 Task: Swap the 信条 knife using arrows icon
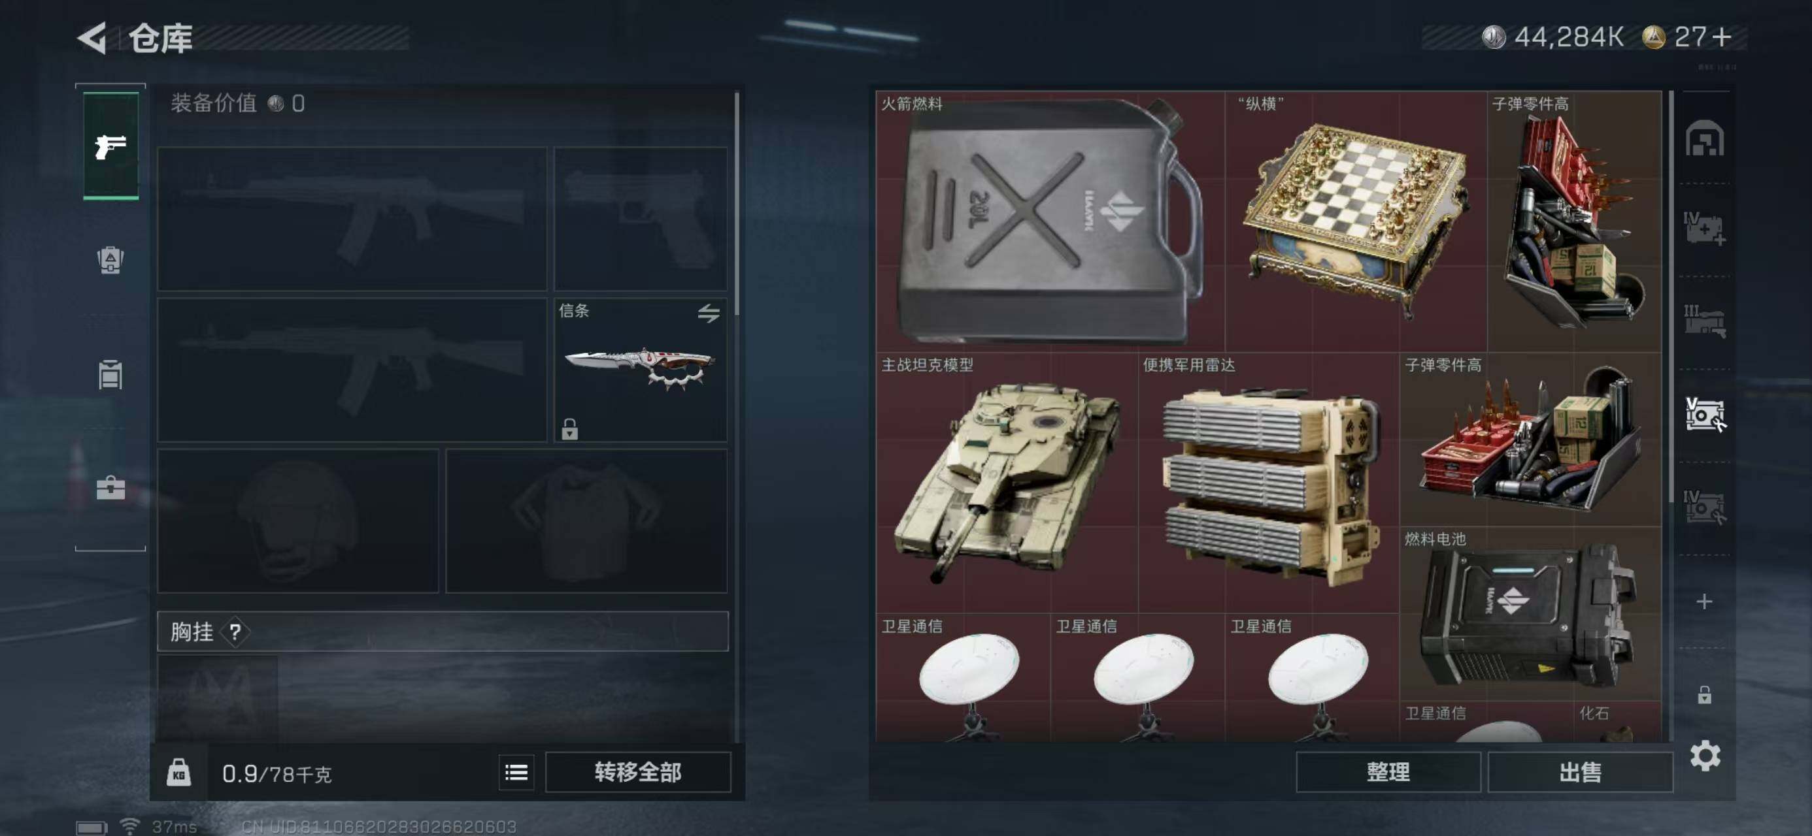pyautogui.click(x=709, y=313)
